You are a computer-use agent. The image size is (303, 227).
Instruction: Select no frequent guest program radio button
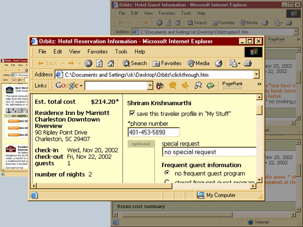tap(167, 172)
